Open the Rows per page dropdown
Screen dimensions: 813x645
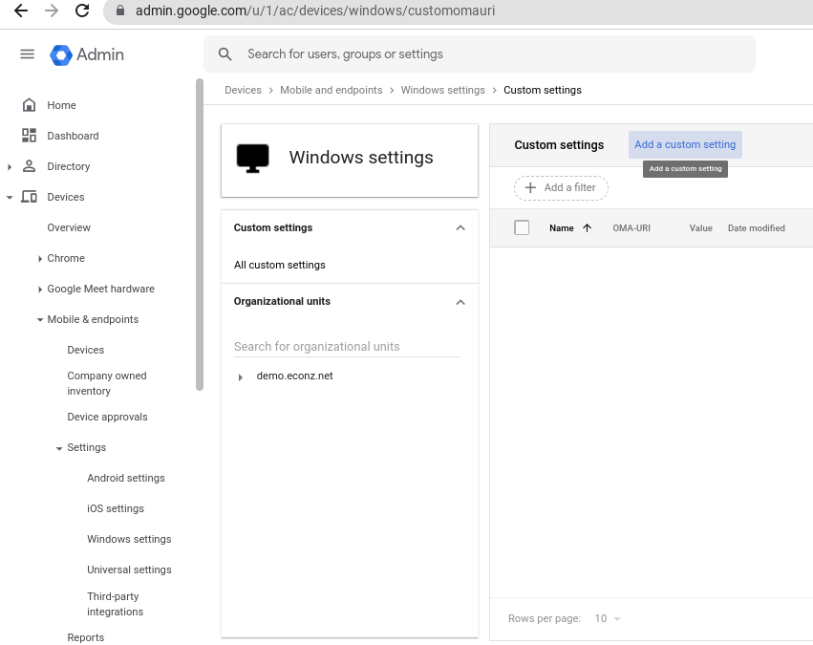click(608, 618)
